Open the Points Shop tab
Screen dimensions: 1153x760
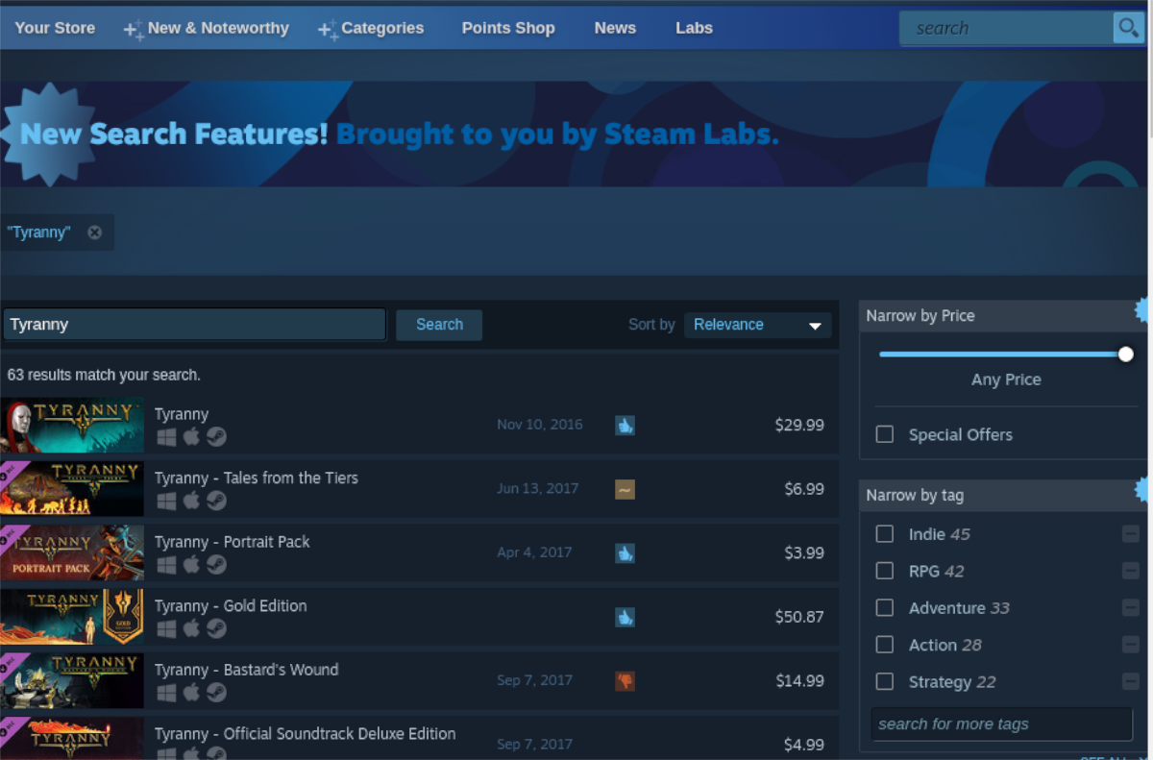click(507, 28)
